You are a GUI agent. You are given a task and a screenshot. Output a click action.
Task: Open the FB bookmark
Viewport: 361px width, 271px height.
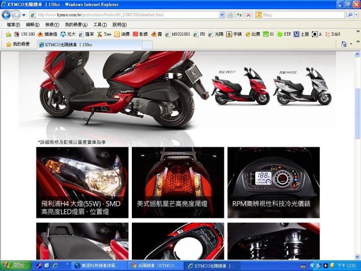pyautogui.click(x=199, y=34)
